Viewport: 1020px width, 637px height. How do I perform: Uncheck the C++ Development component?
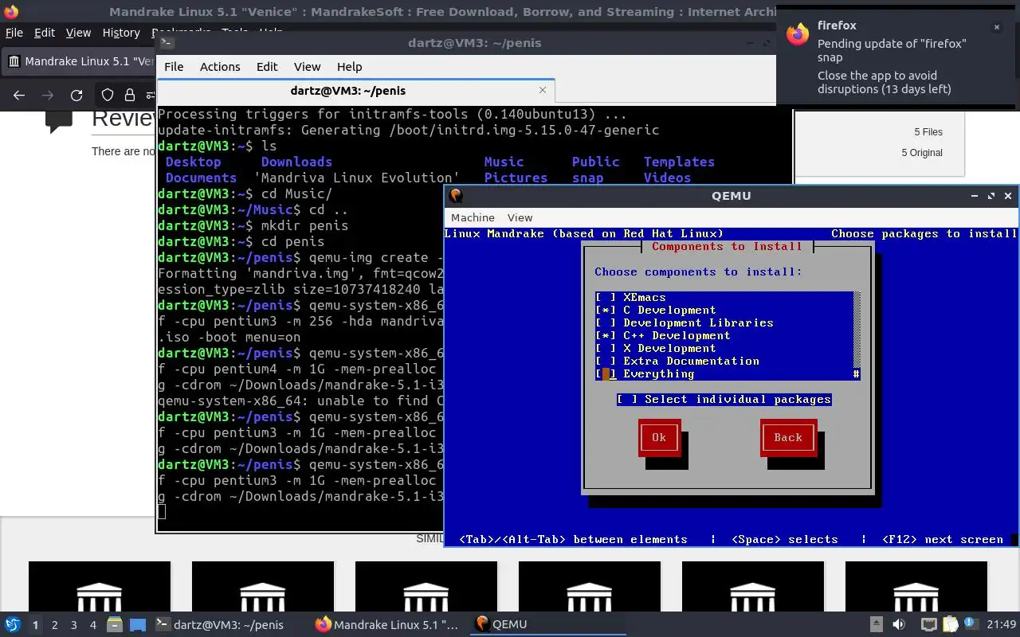(606, 335)
